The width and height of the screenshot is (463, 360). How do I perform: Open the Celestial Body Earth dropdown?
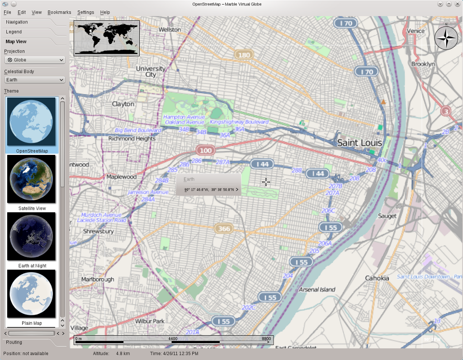(35, 79)
